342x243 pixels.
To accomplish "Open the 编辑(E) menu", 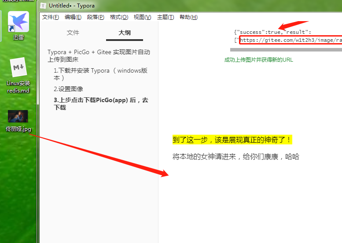I will (x=73, y=17).
